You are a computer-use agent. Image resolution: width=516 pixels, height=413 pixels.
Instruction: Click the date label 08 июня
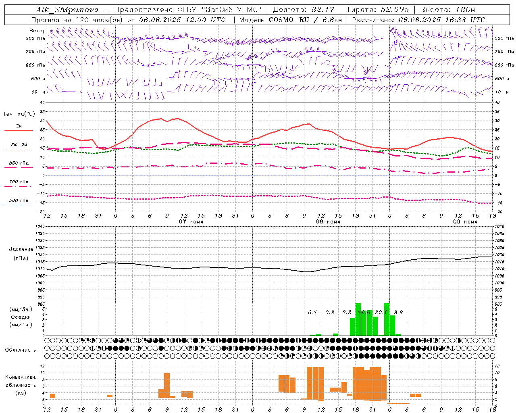[x=328, y=222]
